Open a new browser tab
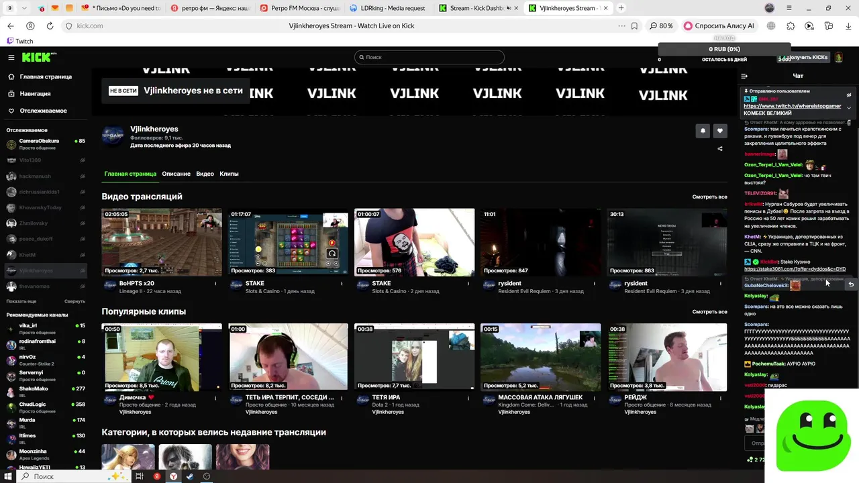The height and width of the screenshot is (483, 859). [621, 8]
